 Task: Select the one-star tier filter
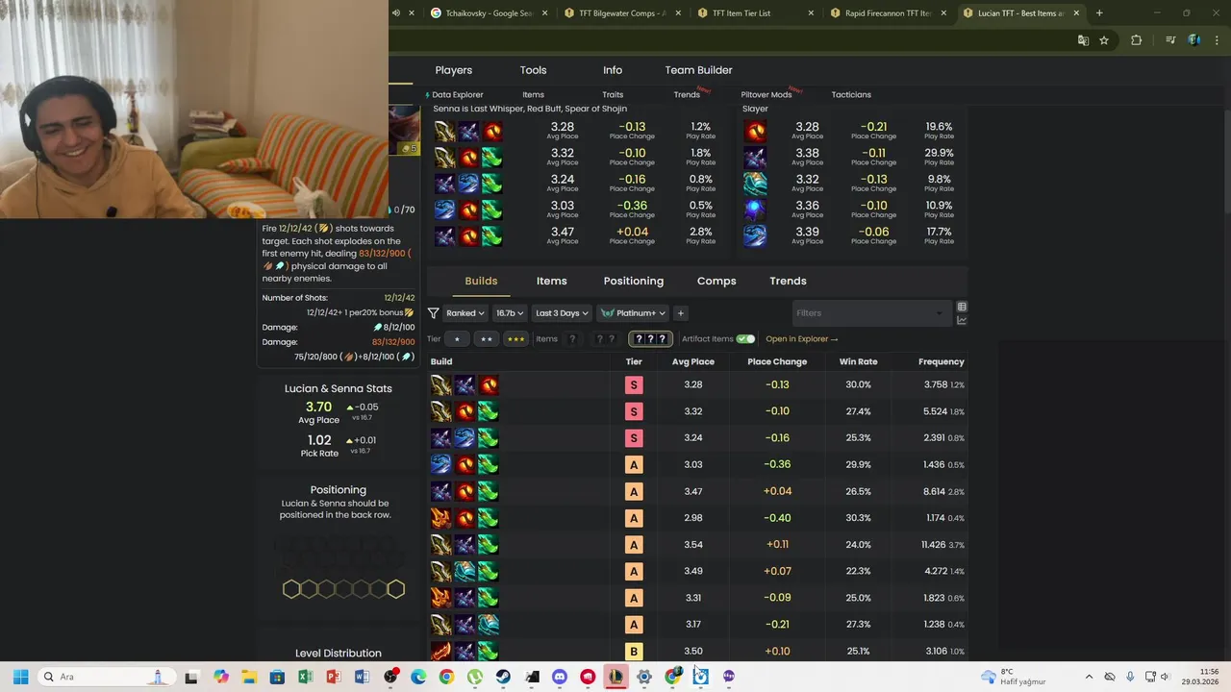coord(457,339)
